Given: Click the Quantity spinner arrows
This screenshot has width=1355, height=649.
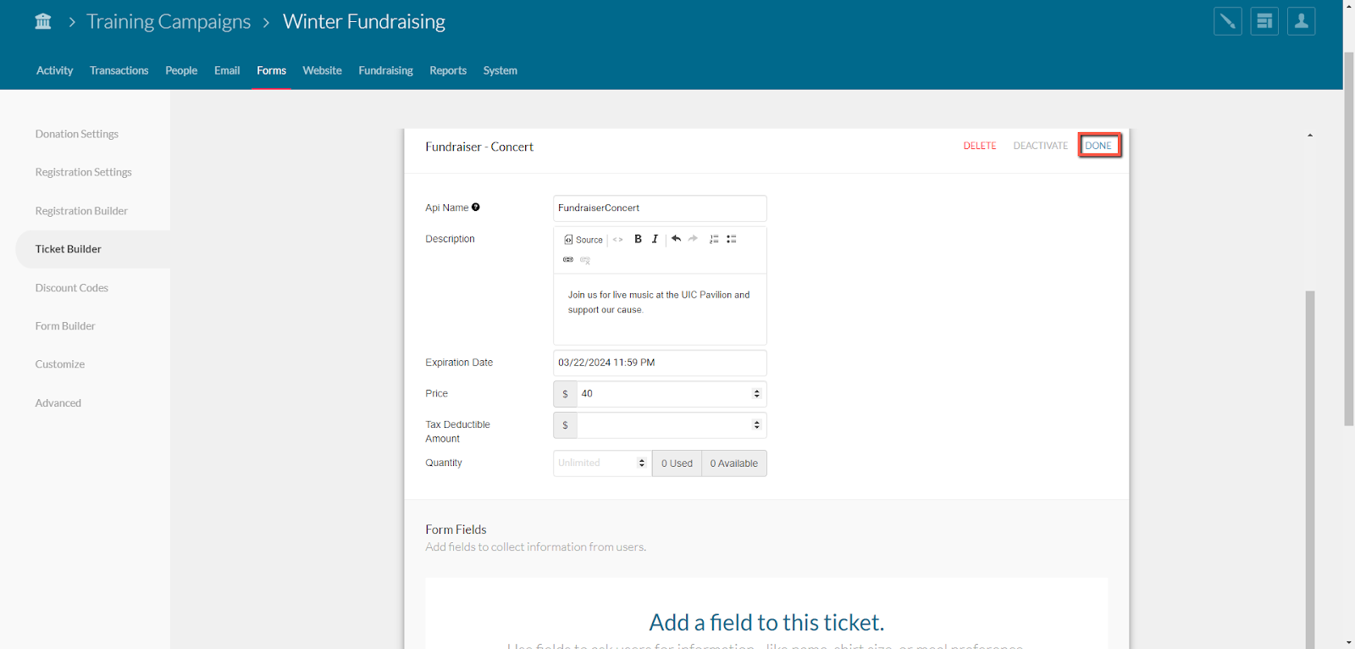Looking at the screenshot, I should [x=641, y=463].
